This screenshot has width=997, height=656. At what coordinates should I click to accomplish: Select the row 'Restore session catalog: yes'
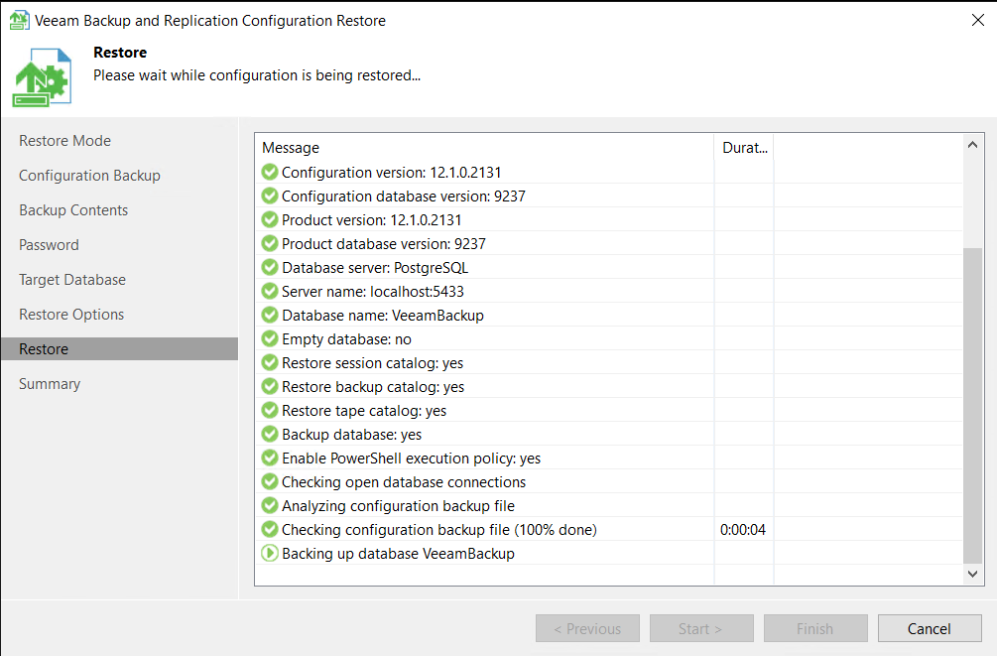coord(609,362)
